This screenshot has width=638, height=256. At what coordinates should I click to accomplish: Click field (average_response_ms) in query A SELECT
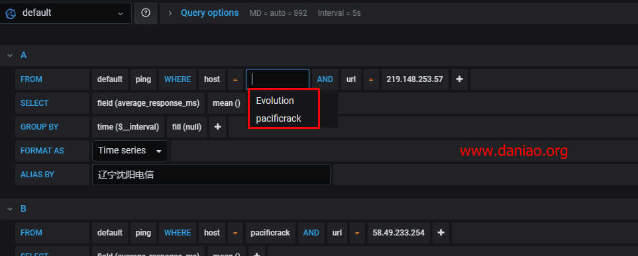pos(148,103)
